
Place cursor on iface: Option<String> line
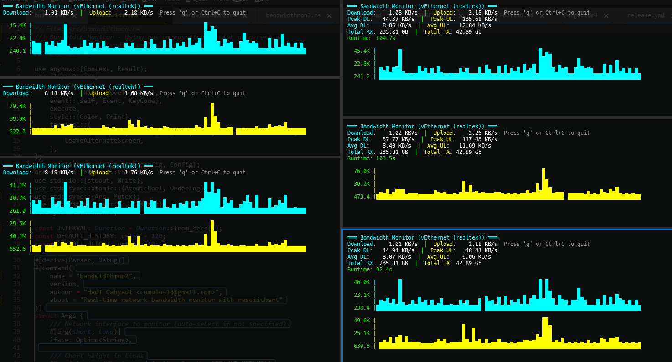click(91, 340)
